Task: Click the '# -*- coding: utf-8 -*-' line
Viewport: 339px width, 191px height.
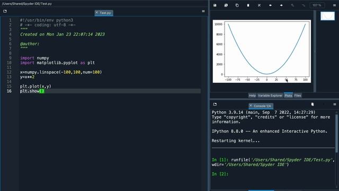Action: click(48, 25)
